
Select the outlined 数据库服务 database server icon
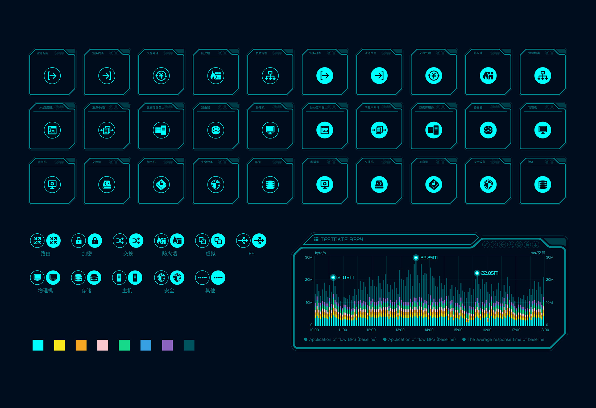(x=161, y=130)
